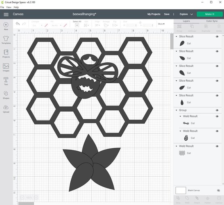Click the canvas horizontal scrollbar thumb
The height and width of the screenshot is (205, 224).
(x=26, y=203)
